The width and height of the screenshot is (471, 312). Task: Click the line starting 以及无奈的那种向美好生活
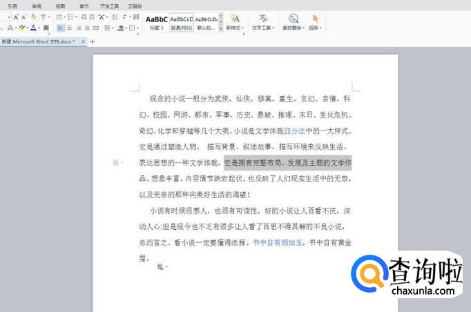pos(195,195)
